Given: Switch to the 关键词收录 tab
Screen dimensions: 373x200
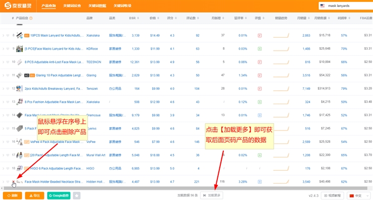Looking at the screenshot, I should pyautogui.click(x=122, y=5).
